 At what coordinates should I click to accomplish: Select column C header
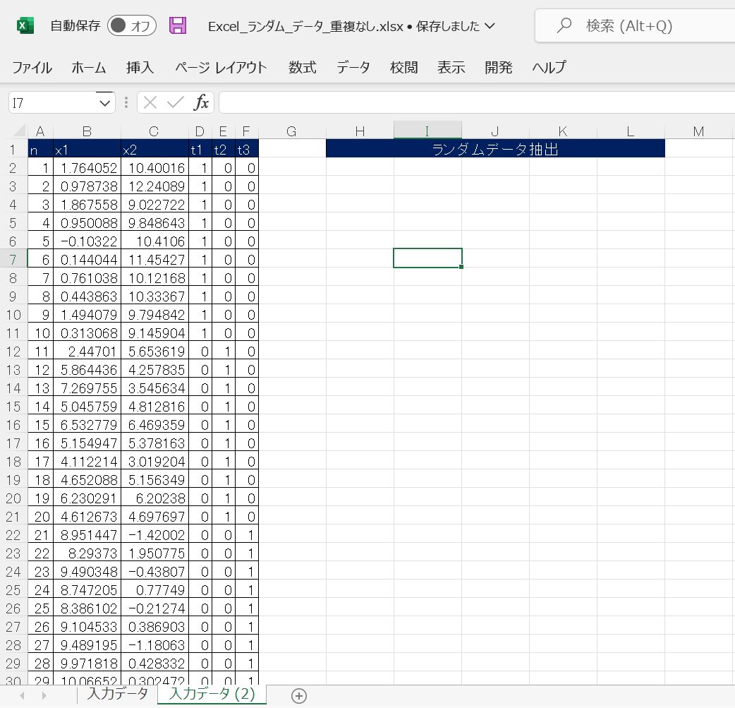coord(154,131)
